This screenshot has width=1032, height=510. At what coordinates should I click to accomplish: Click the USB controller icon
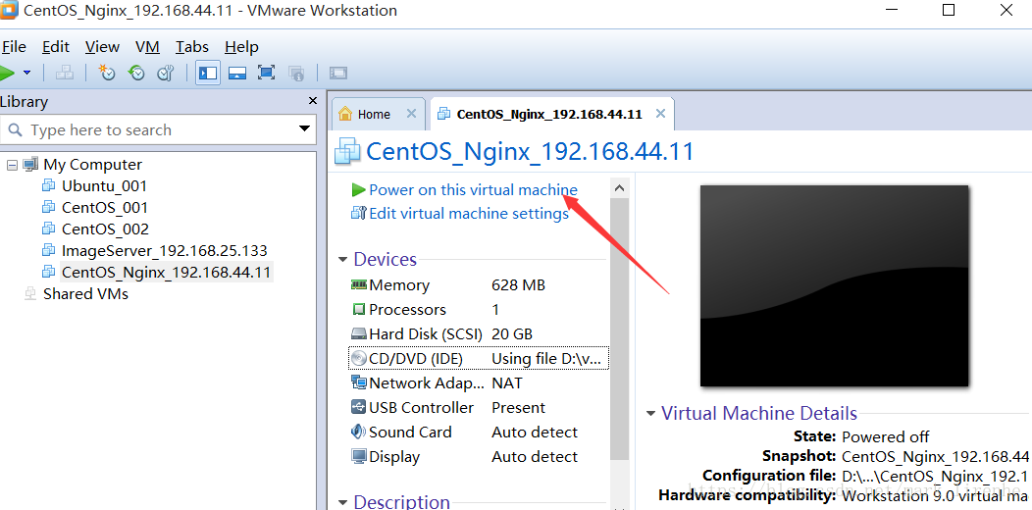359,407
